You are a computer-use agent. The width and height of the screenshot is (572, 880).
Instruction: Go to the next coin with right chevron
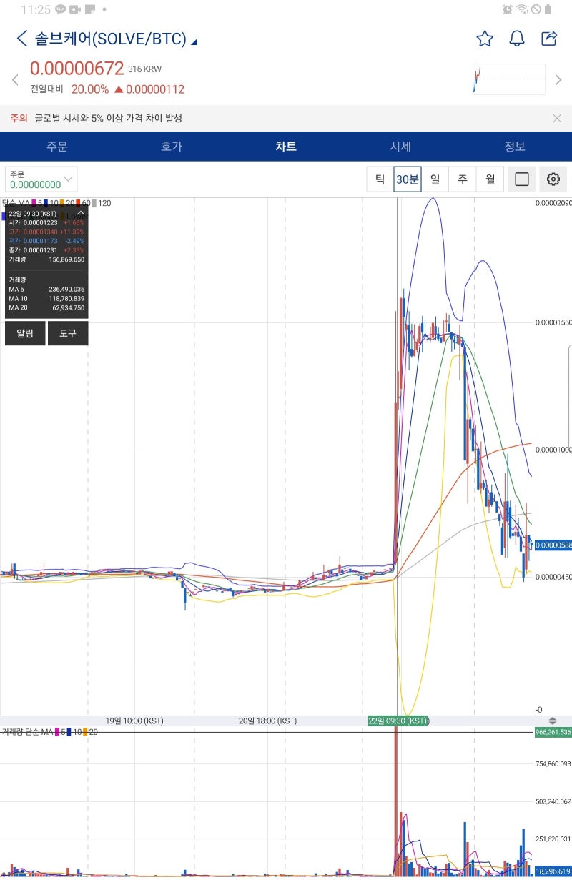pyautogui.click(x=558, y=80)
